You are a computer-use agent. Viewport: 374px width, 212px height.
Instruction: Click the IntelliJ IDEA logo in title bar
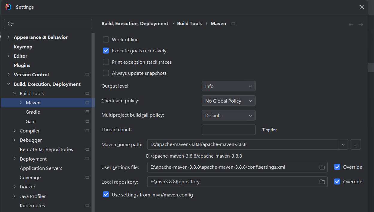click(x=8, y=7)
